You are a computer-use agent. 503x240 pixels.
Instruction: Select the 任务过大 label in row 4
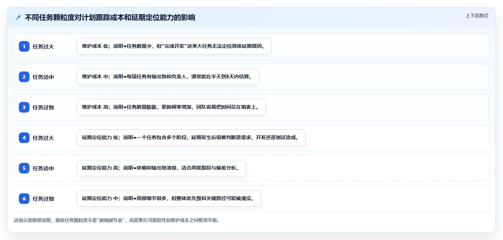[43, 138]
